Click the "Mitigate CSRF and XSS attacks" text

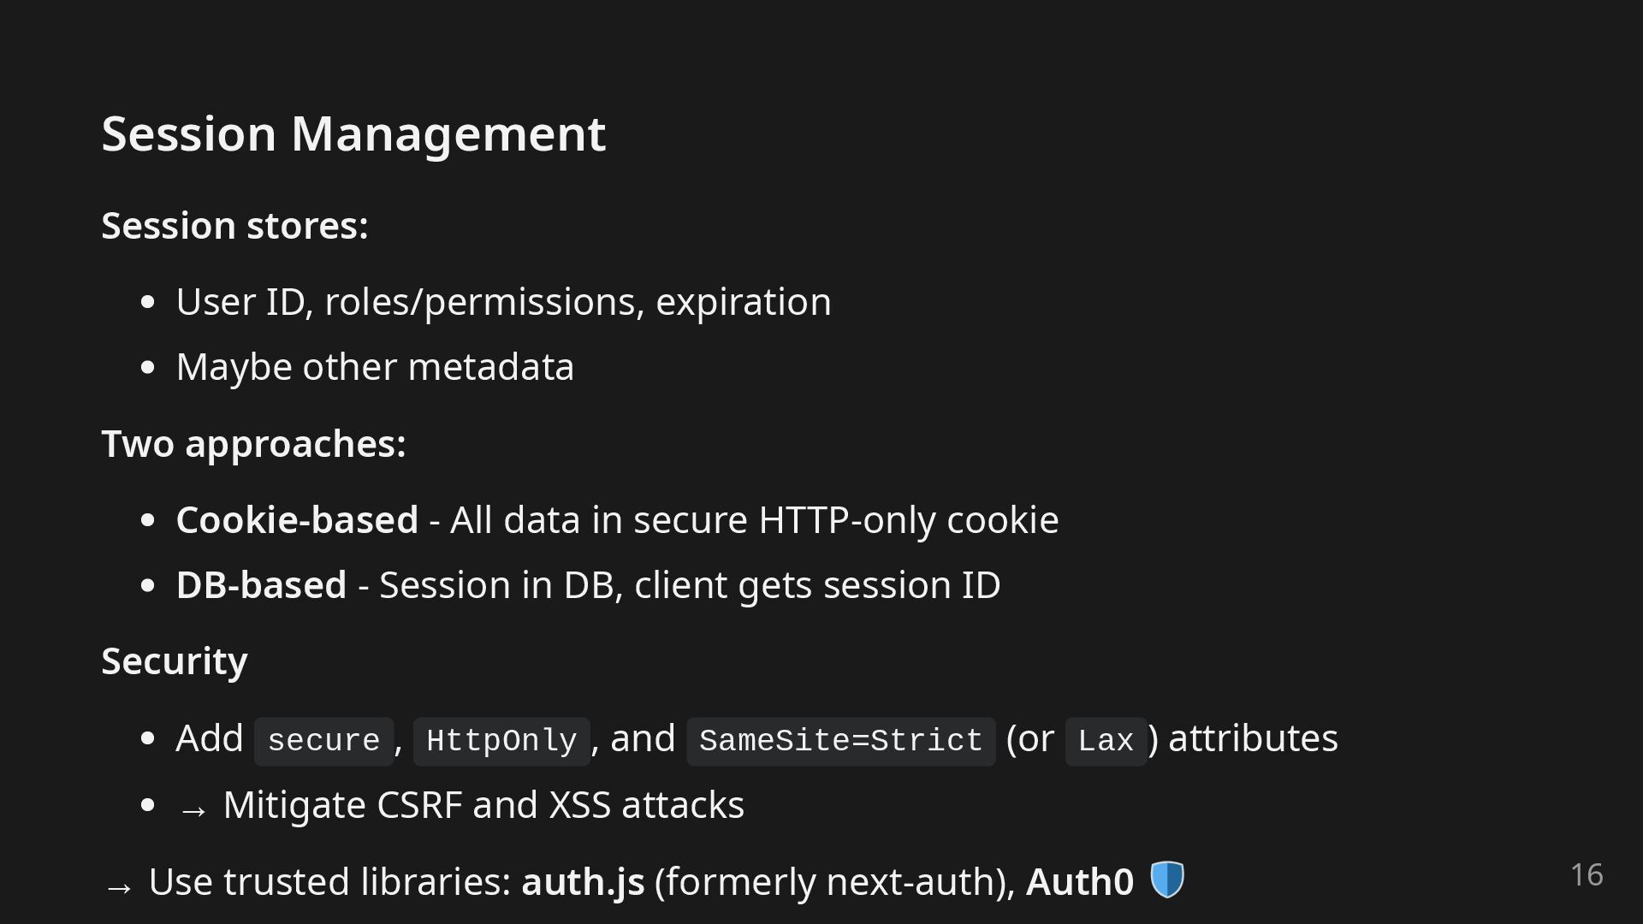(483, 805)
